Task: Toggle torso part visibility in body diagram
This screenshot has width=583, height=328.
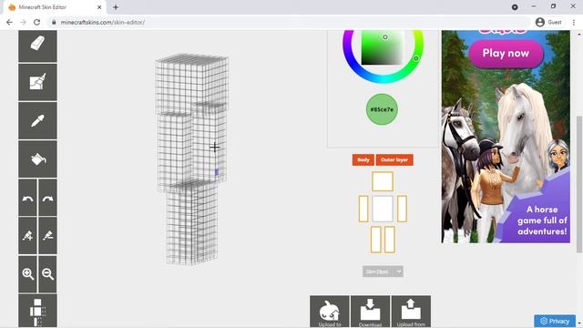Action: point(383,209)
